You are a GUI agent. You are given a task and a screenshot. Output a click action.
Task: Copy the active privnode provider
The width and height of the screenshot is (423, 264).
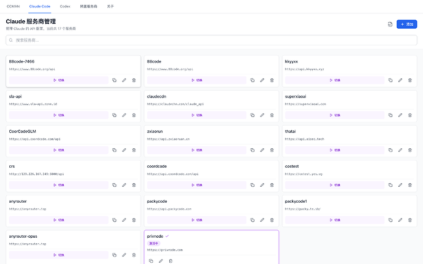point(151,261)
